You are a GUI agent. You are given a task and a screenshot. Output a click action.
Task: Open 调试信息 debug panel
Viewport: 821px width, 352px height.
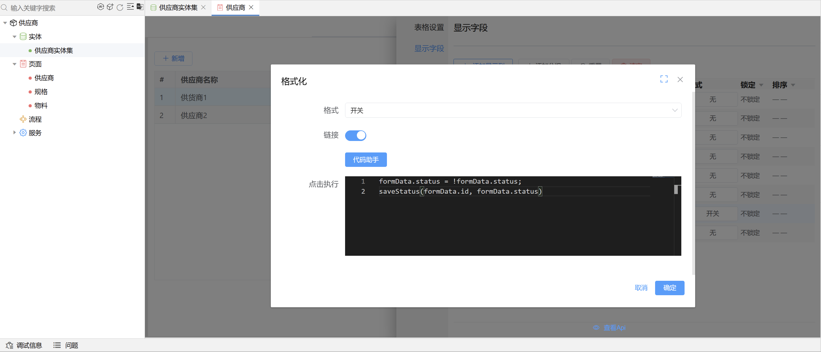point(24,345)
